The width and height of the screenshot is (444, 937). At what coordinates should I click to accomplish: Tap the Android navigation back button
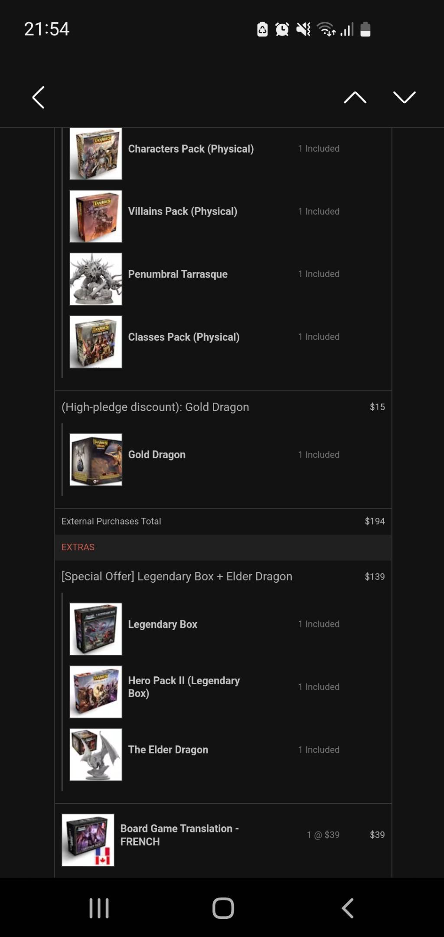(348, 908)
